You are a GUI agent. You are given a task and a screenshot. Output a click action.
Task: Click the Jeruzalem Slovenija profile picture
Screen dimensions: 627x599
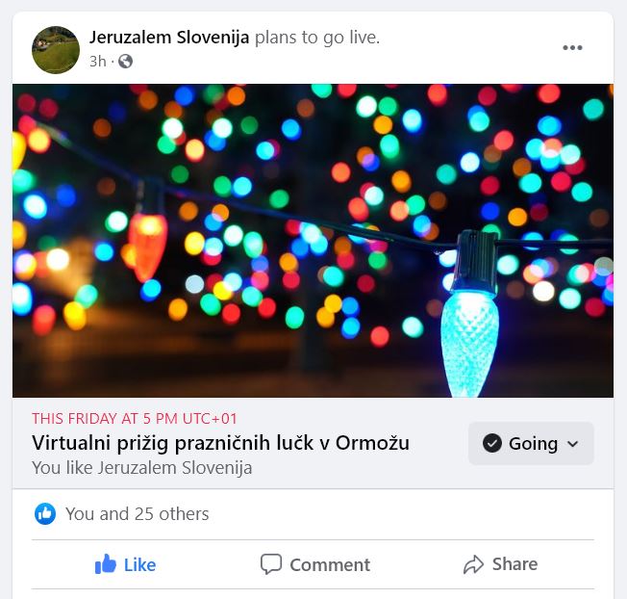click(x=56, y=50)
